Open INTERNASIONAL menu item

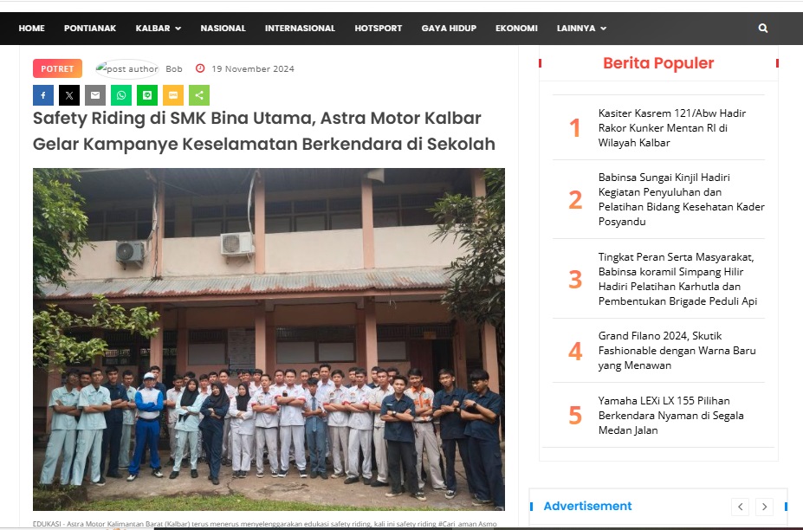click(x=300, y=29)
